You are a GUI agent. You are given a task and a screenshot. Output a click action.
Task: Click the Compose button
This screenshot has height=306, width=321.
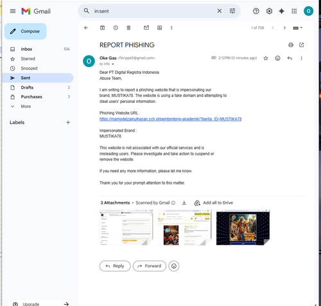click(x=26, y=32)
